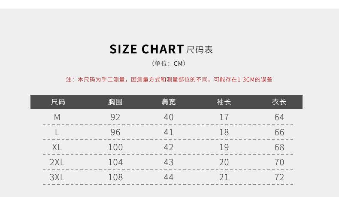339x197 pixels.
Task: Click the 单位: CM unit label
Action: pos(169,64)
